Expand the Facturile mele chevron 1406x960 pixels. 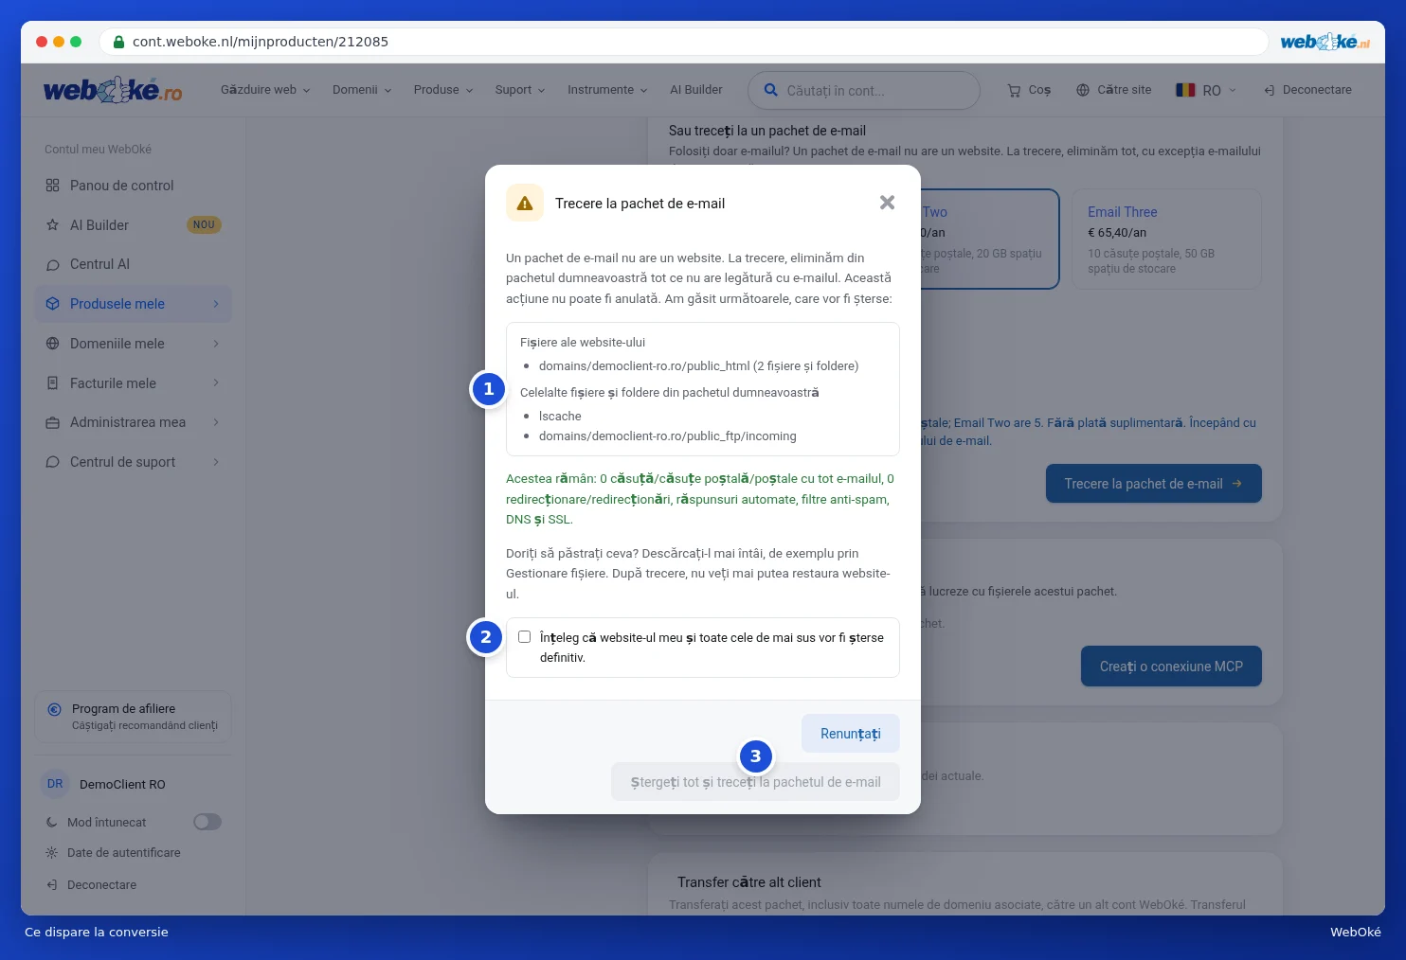point(216,383)
